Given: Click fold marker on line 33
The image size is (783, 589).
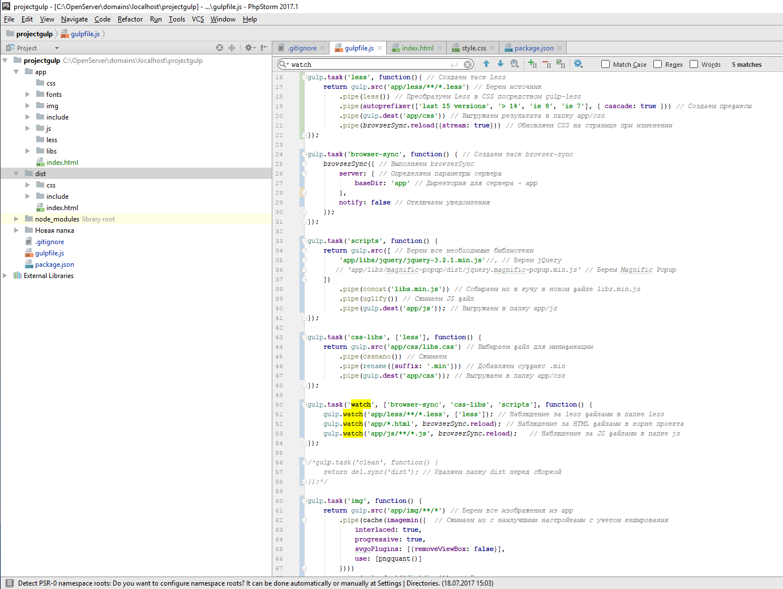Looking at the screenshot, I should [x=304, y=241].
